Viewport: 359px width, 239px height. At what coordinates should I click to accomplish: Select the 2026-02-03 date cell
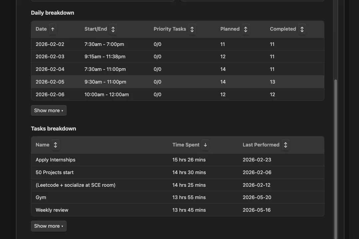pyautogui.click(x=50, y=57)
